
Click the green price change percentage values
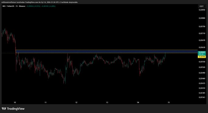click(41, 6)
